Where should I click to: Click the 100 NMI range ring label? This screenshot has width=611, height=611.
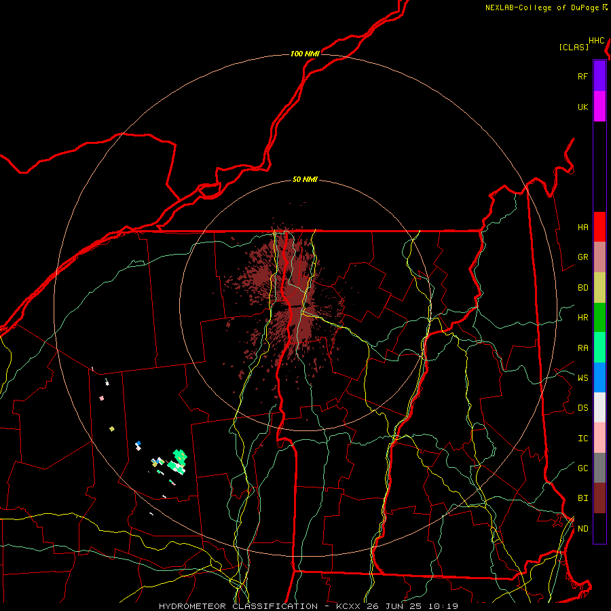point(305,54)
